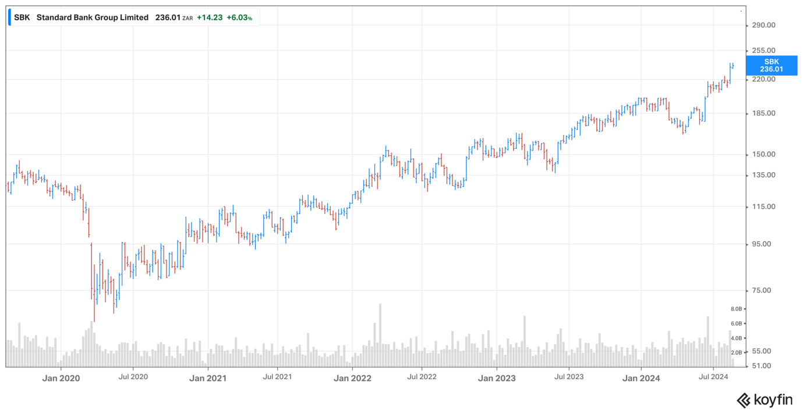Click the Jul 2024 date label
The height and width of the screenshot is (414, 803).
(713, 377)
